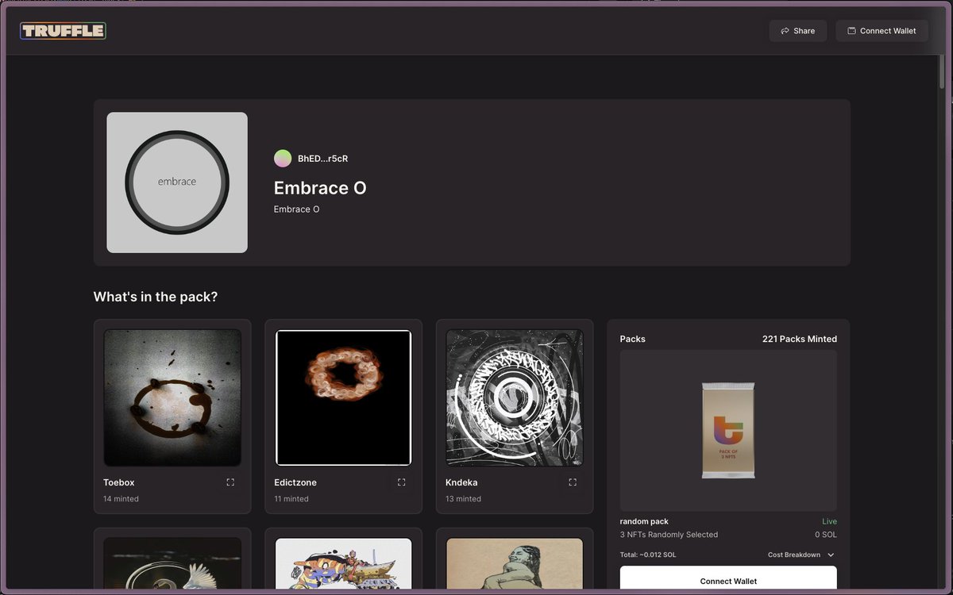Click the pack of 3 NFTs image
The image size is (953, 595).
[728, 430]
